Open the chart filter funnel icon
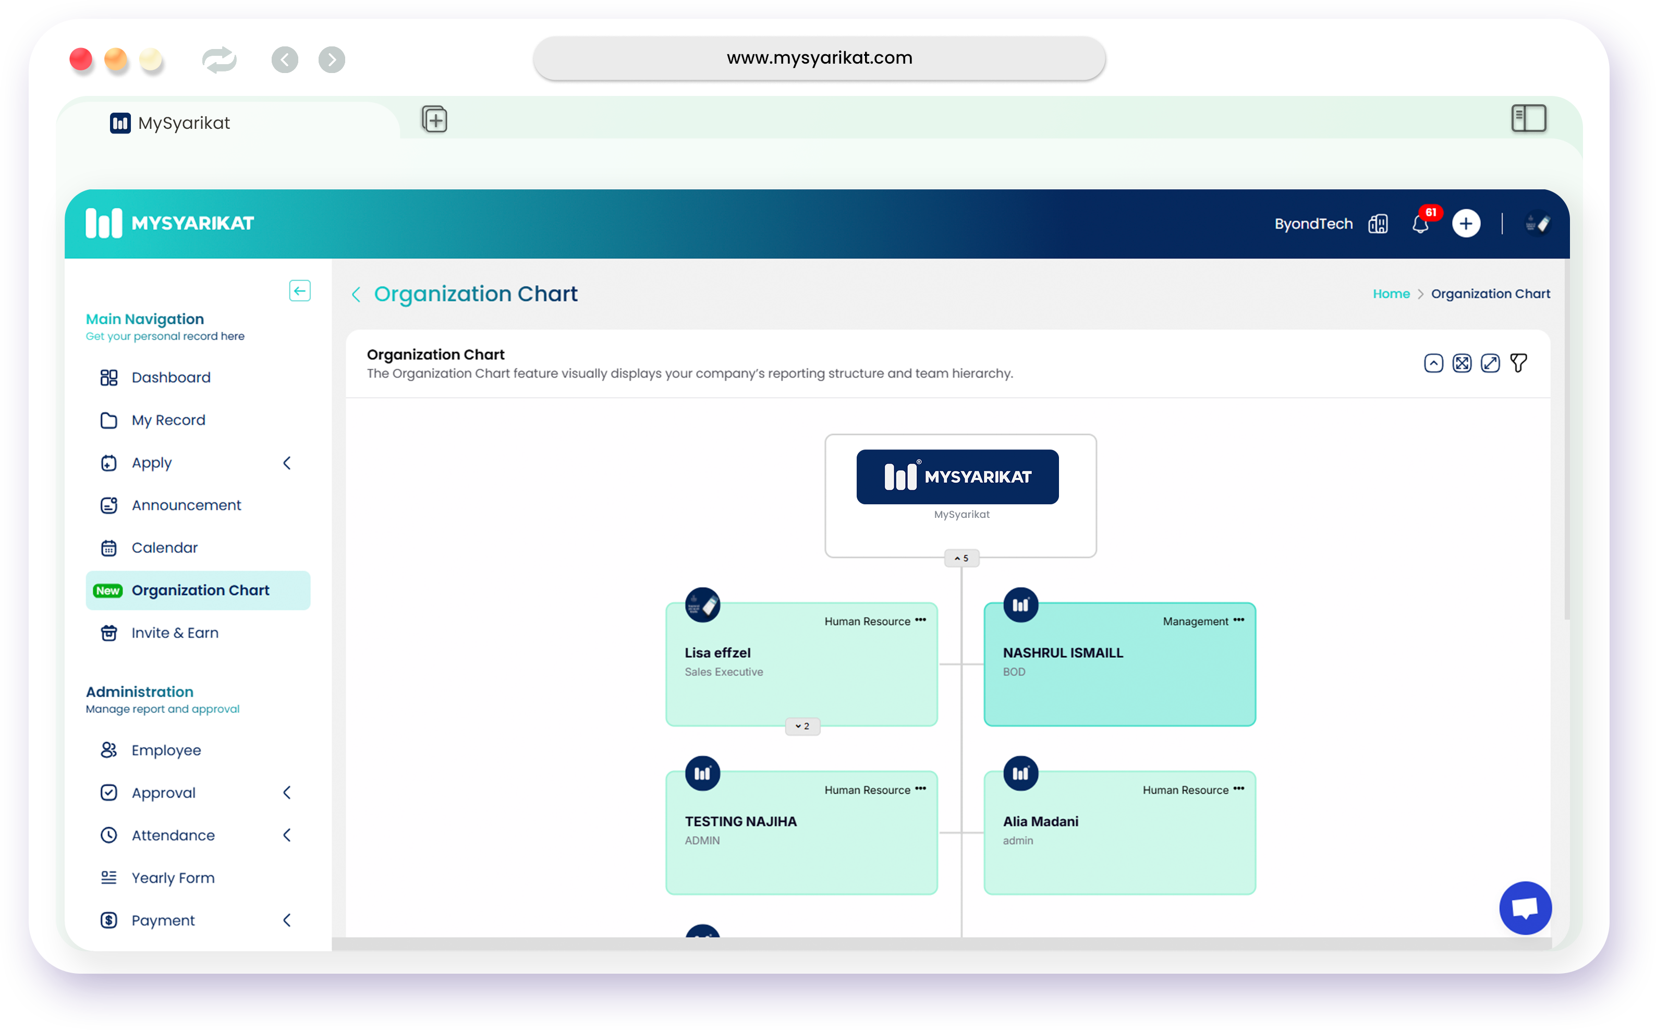 click(x=1518, y=363)
